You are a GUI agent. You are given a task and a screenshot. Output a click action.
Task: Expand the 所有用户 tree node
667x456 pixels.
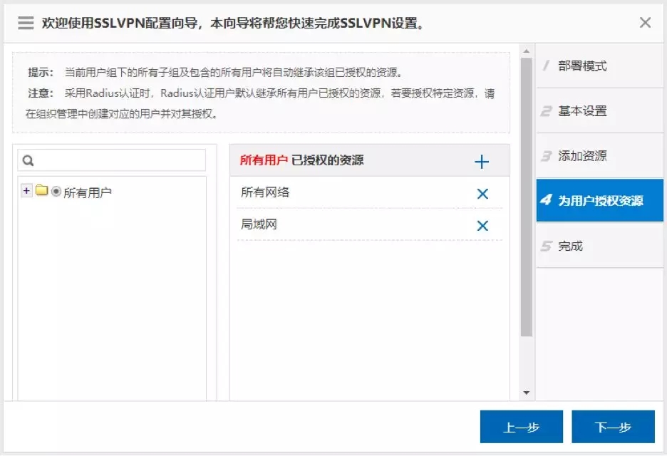(27, 191)
